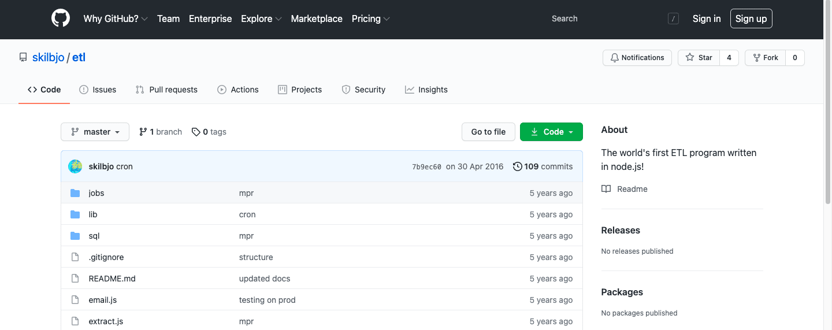Fork the etl repository
The image size is (832, 330).
point(765,58)
